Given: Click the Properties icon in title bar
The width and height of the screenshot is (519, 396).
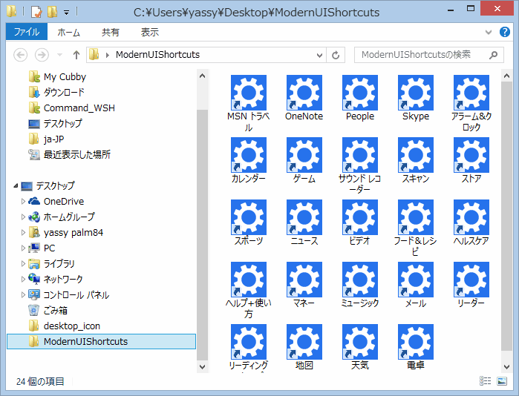Looking at the screenshot, I should [x=36, y=12].
